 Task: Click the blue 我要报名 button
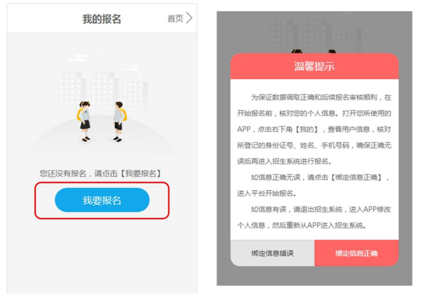(102, 200)
